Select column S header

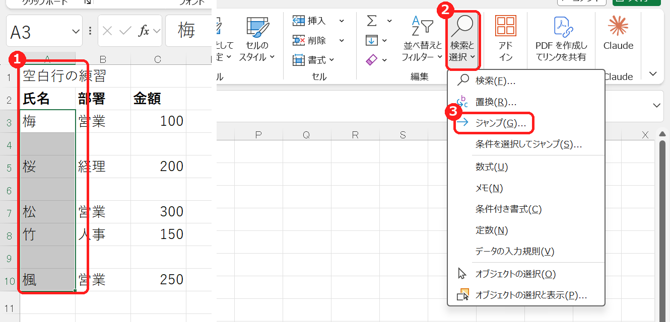403,134
